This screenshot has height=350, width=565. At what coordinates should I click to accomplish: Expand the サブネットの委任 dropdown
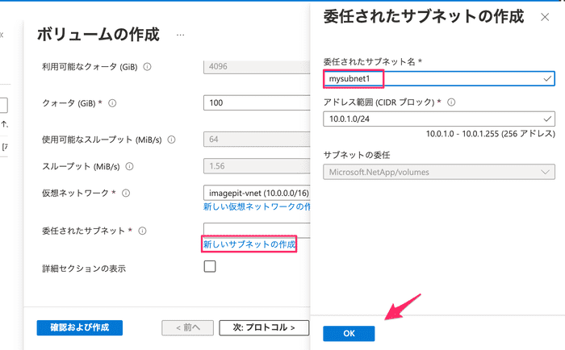tap(439, 172)
